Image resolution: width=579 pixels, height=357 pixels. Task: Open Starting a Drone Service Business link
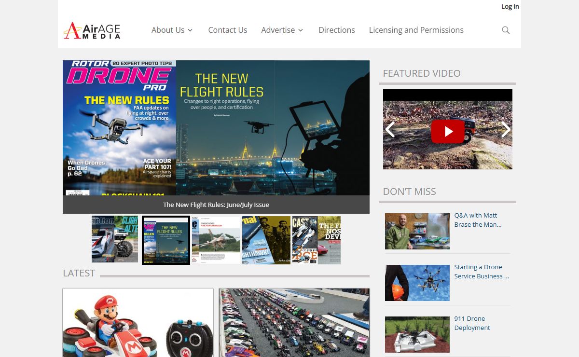482,272
